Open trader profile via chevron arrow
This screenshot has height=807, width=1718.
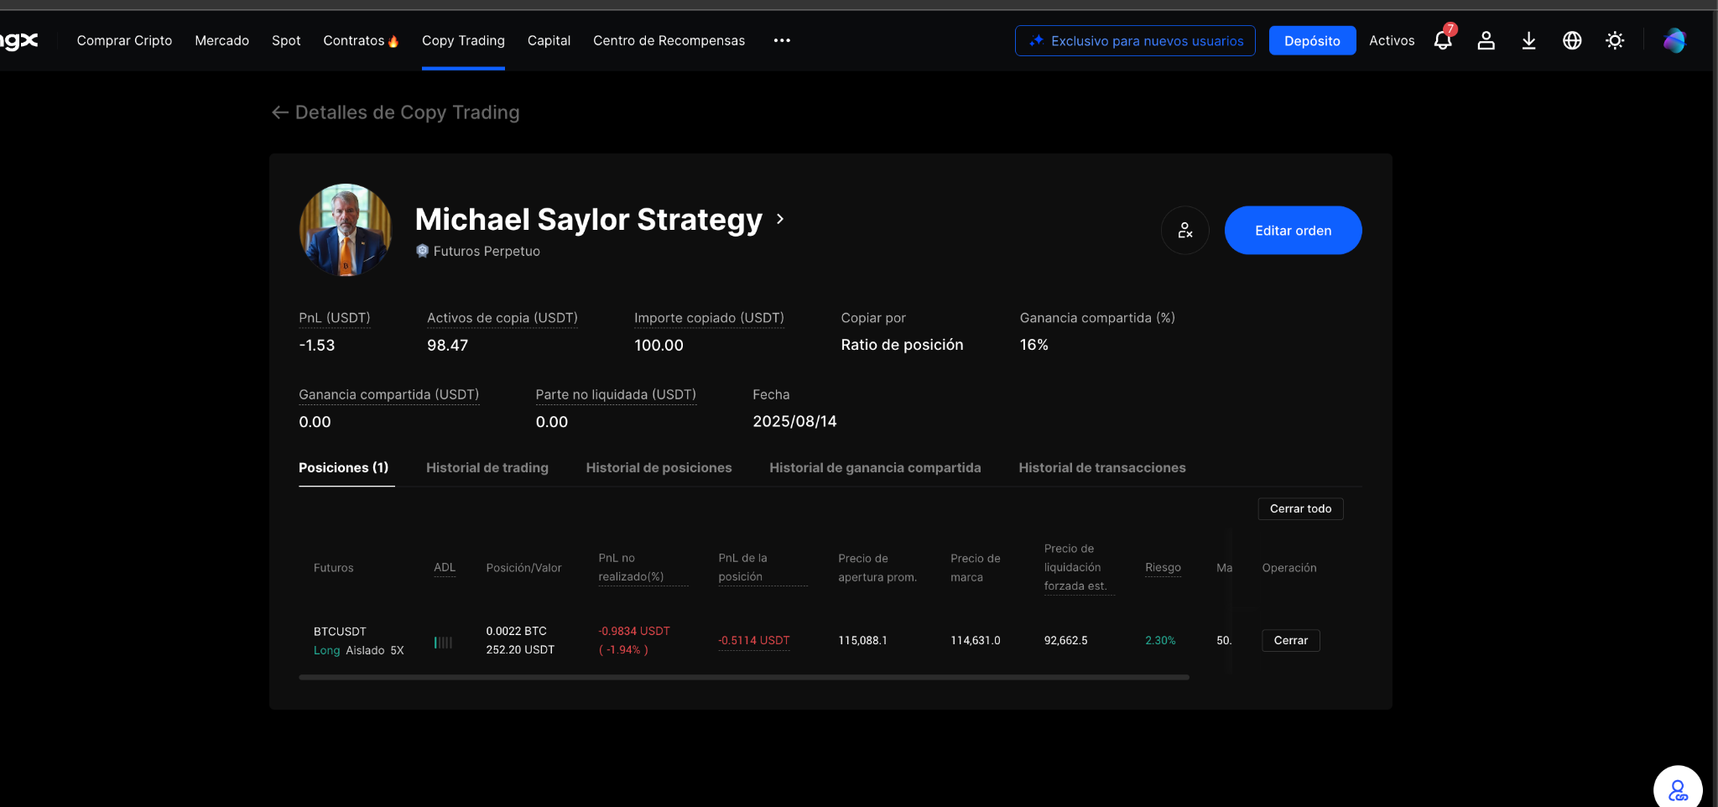coord(780,219)
